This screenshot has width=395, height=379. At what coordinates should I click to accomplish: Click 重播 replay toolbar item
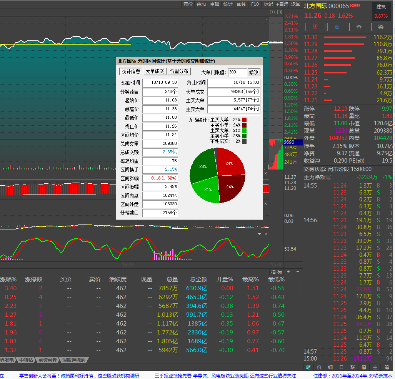215,4
